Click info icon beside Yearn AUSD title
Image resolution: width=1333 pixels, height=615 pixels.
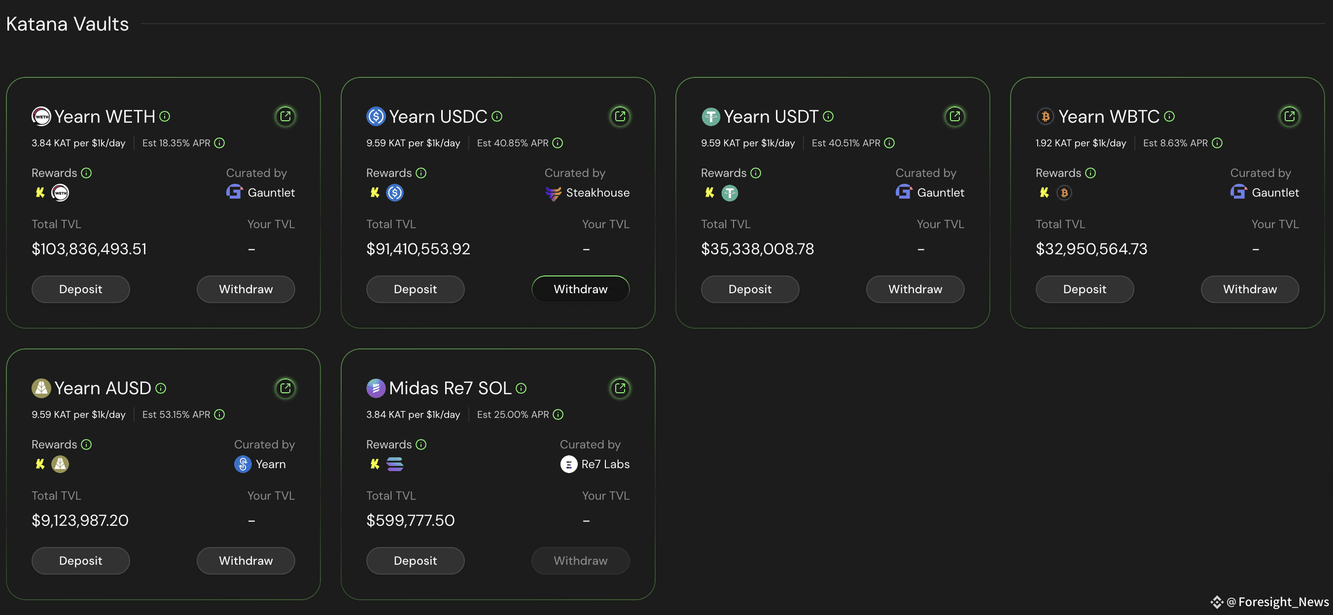click(161, 388)
